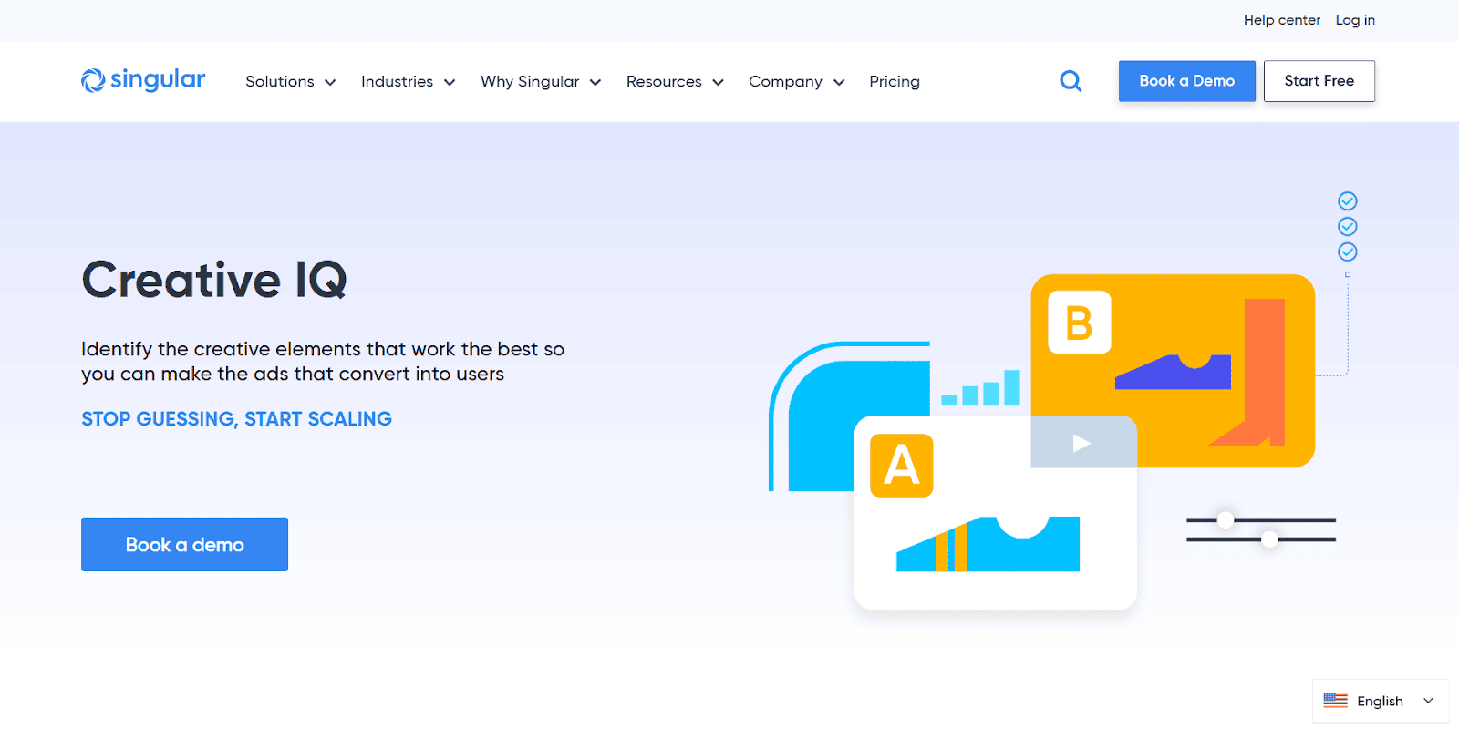Open the search magnifier icon
The height and width of the screenshot is (729, 1459).
[x=1071, y=81]
